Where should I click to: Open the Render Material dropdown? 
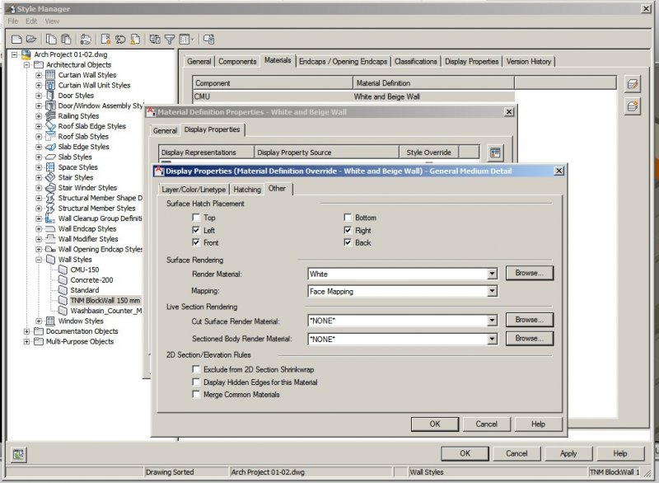click(x=492, y=274)
